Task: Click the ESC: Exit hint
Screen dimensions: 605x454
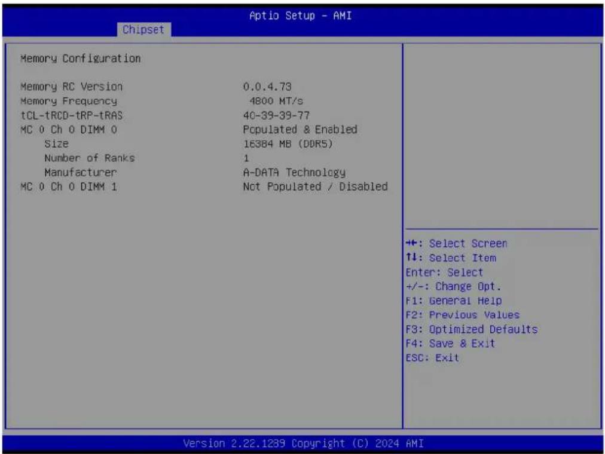Action: [433, 358]
